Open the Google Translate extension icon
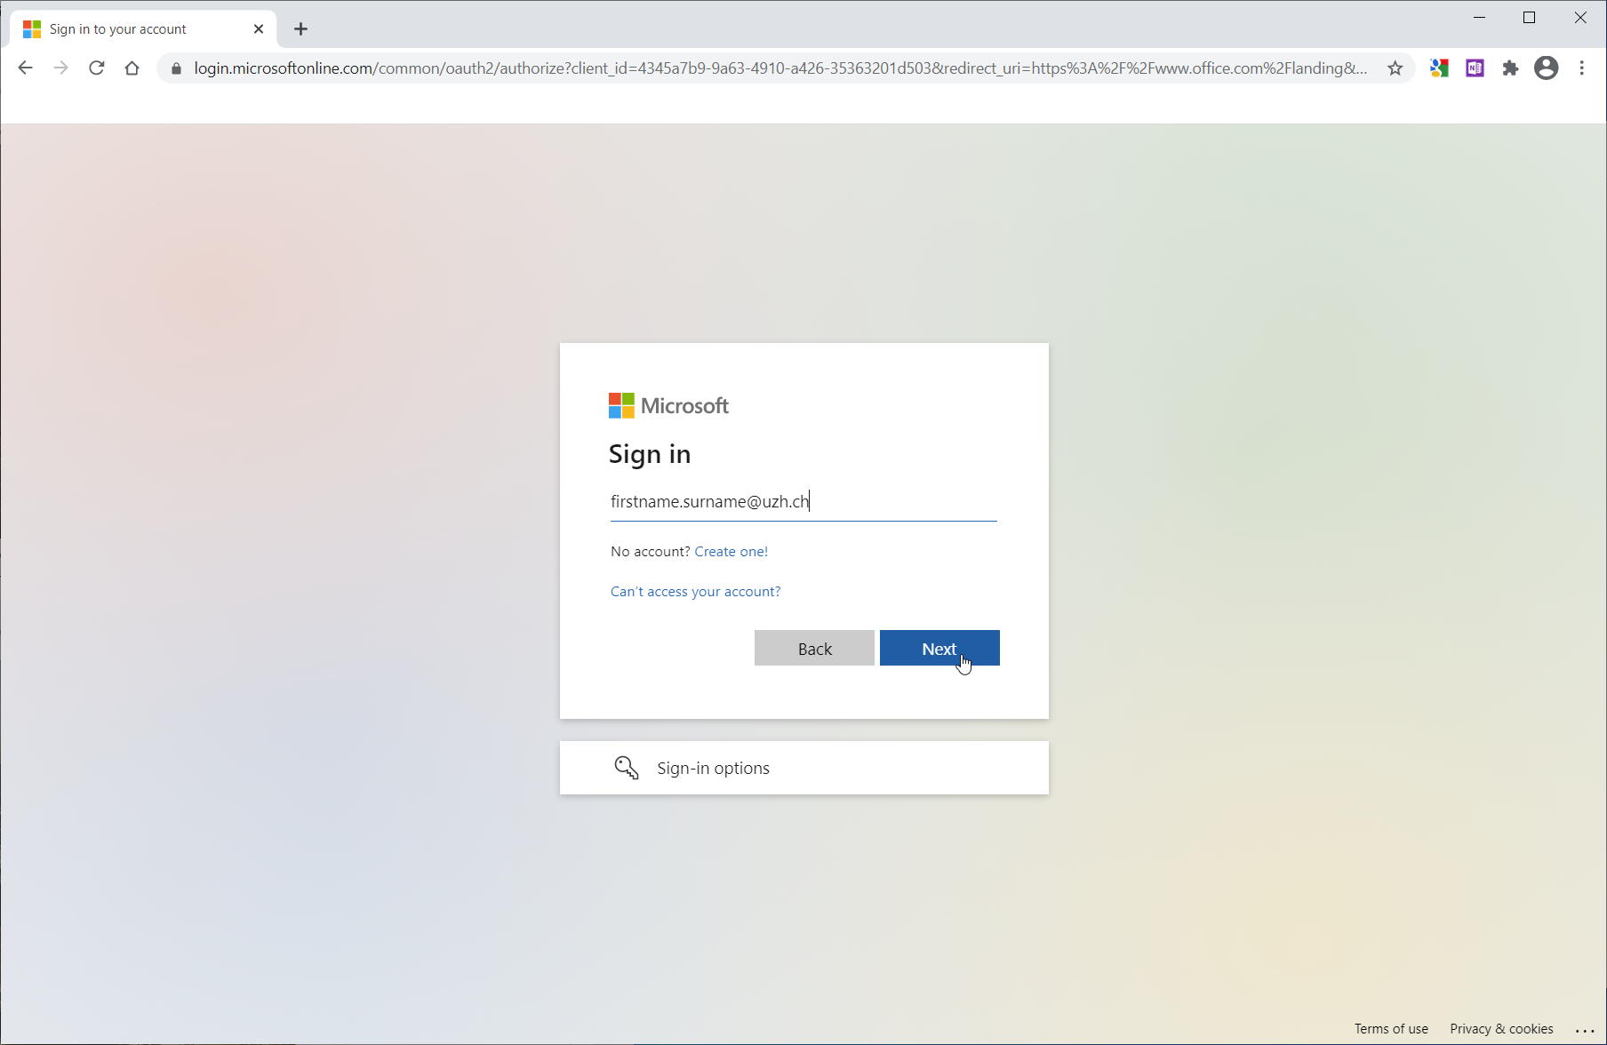Screen dimensions: 1607x1045 (1439, 68)
